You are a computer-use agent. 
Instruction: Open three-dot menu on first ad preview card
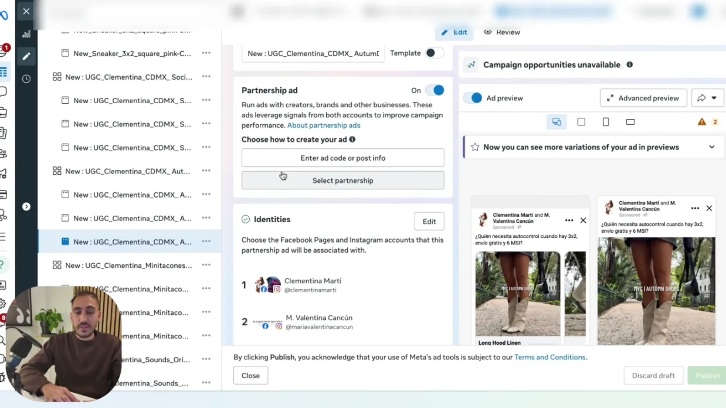point(569,220)
